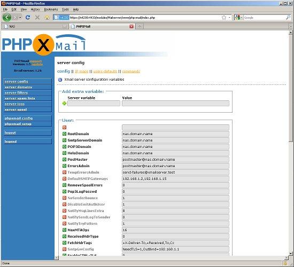Open the users defaults link
The height and width of the screenshot is (267, 294).
tap(105, 72)
